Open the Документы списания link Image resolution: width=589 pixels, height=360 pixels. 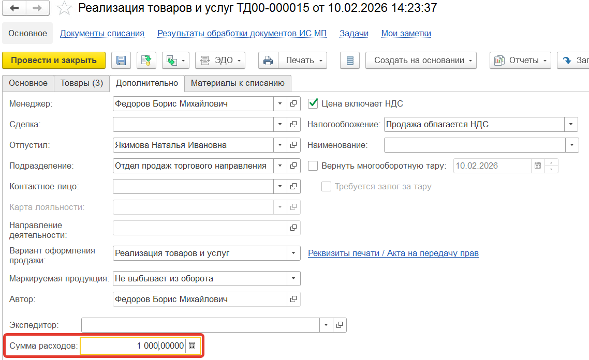[102, 34]
